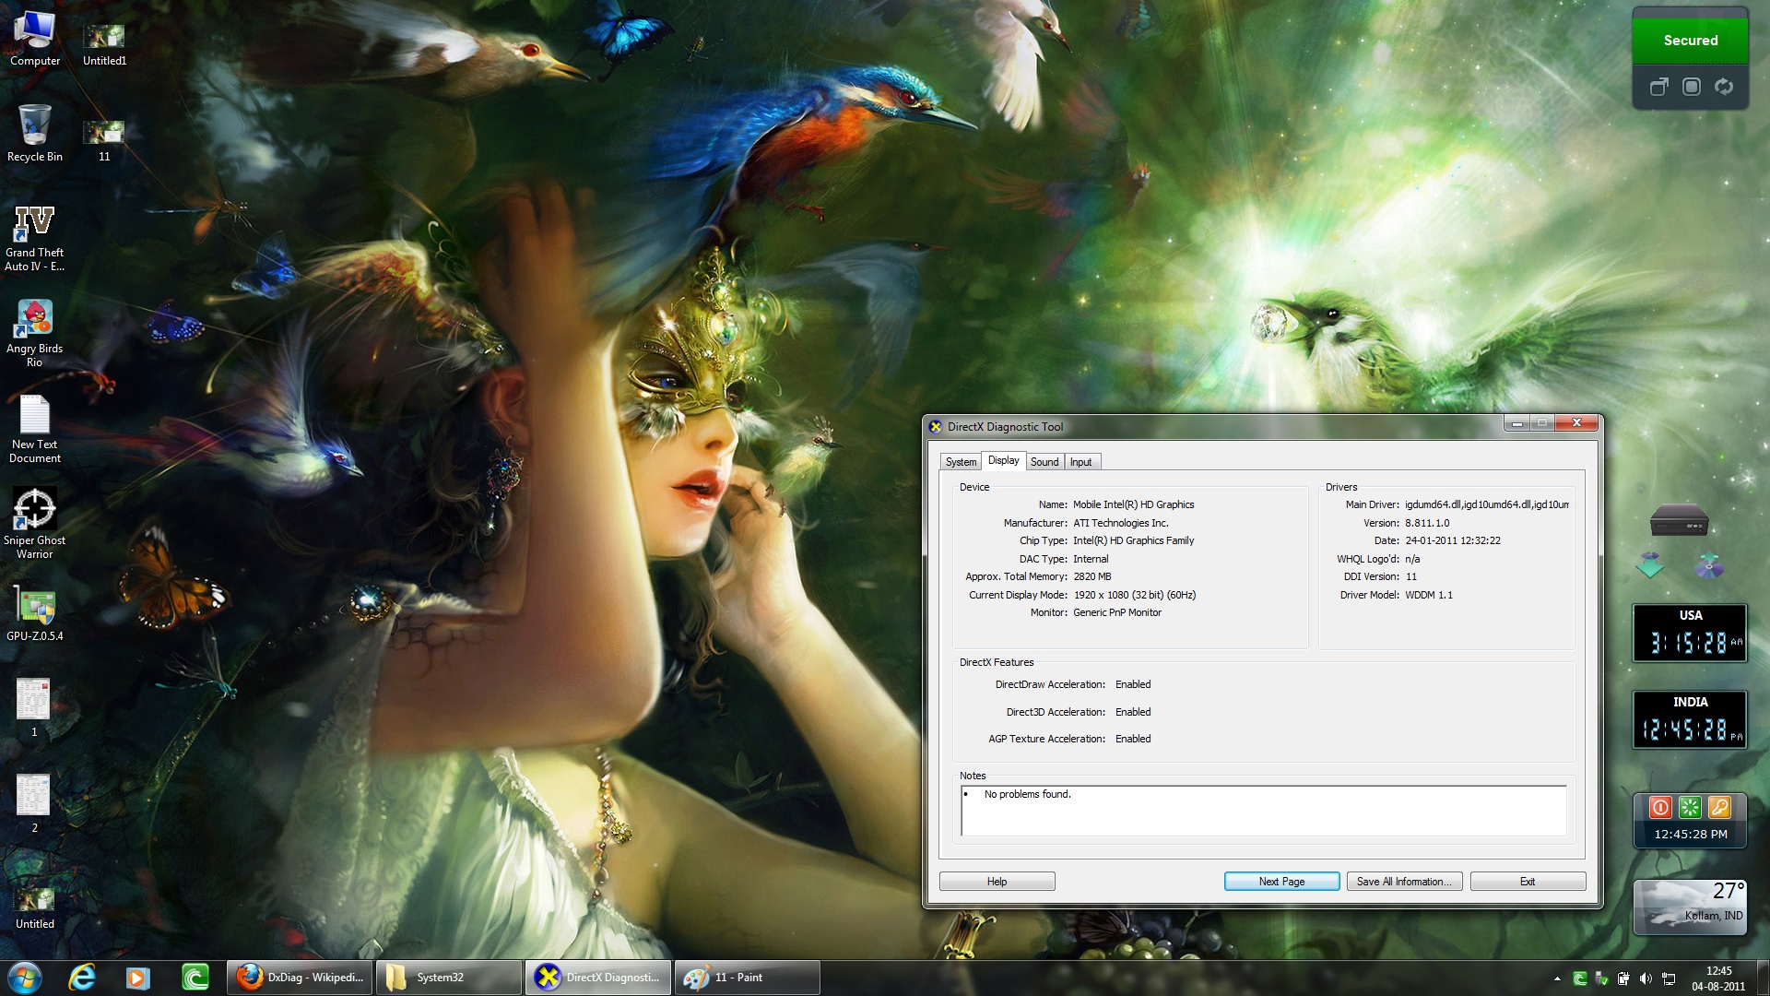Switch to the Sound tab
1770x996 pixels.
1044,462
